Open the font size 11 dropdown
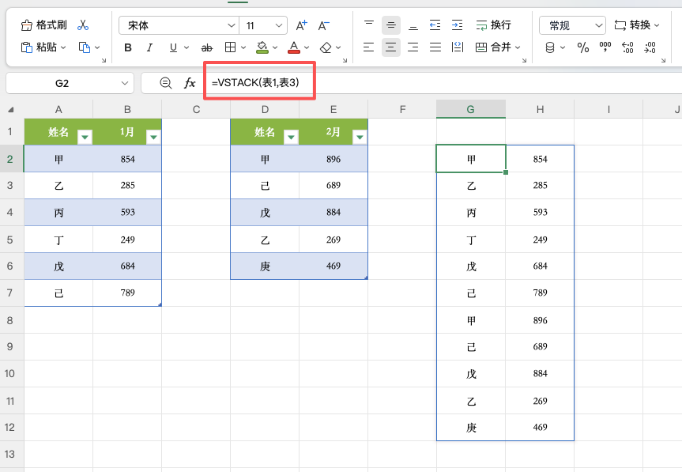 tap(279, 25)
